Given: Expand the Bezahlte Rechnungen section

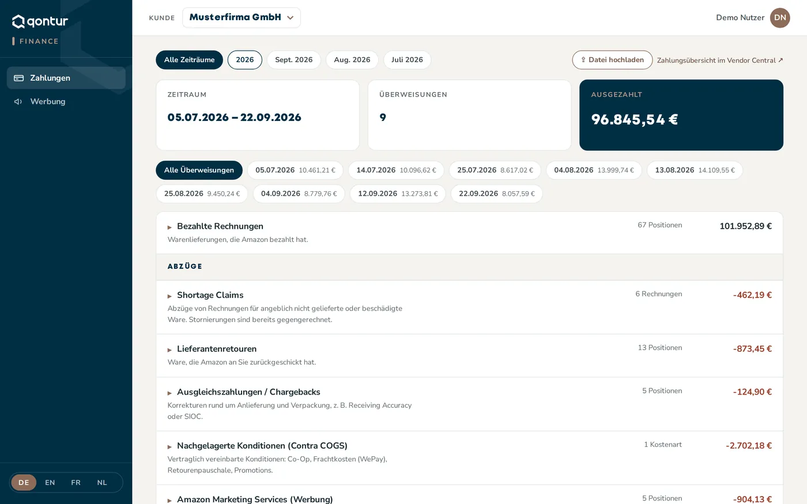Looking at the screenshot, I should pos(469,233).
